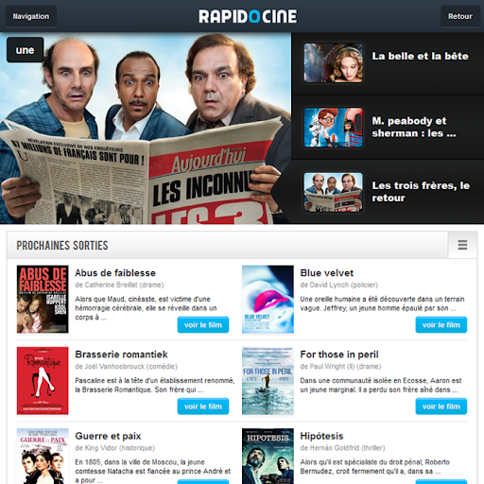Viewport: 484px width, 484px height.
Task: Open the Guerre et paix poster thumbnail
Action: coord(43,457)
